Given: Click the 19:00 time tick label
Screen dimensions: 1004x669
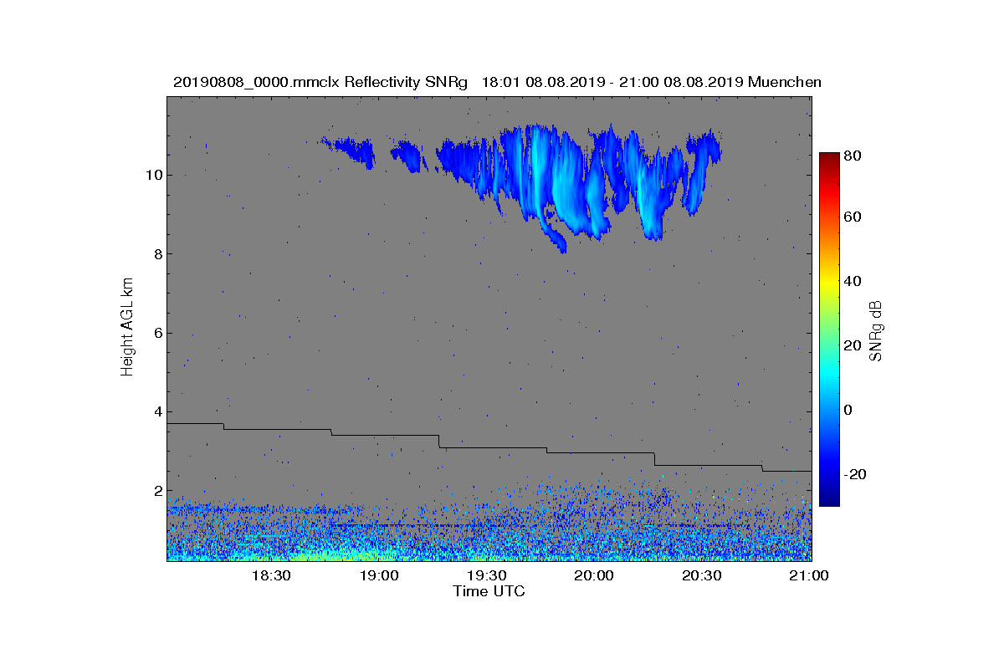Looking at the screenshot, I should pyautogui.click(x=378, y=576).
